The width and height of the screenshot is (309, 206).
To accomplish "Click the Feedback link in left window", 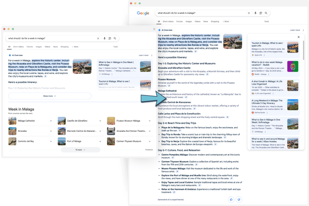I will (149, 150).
